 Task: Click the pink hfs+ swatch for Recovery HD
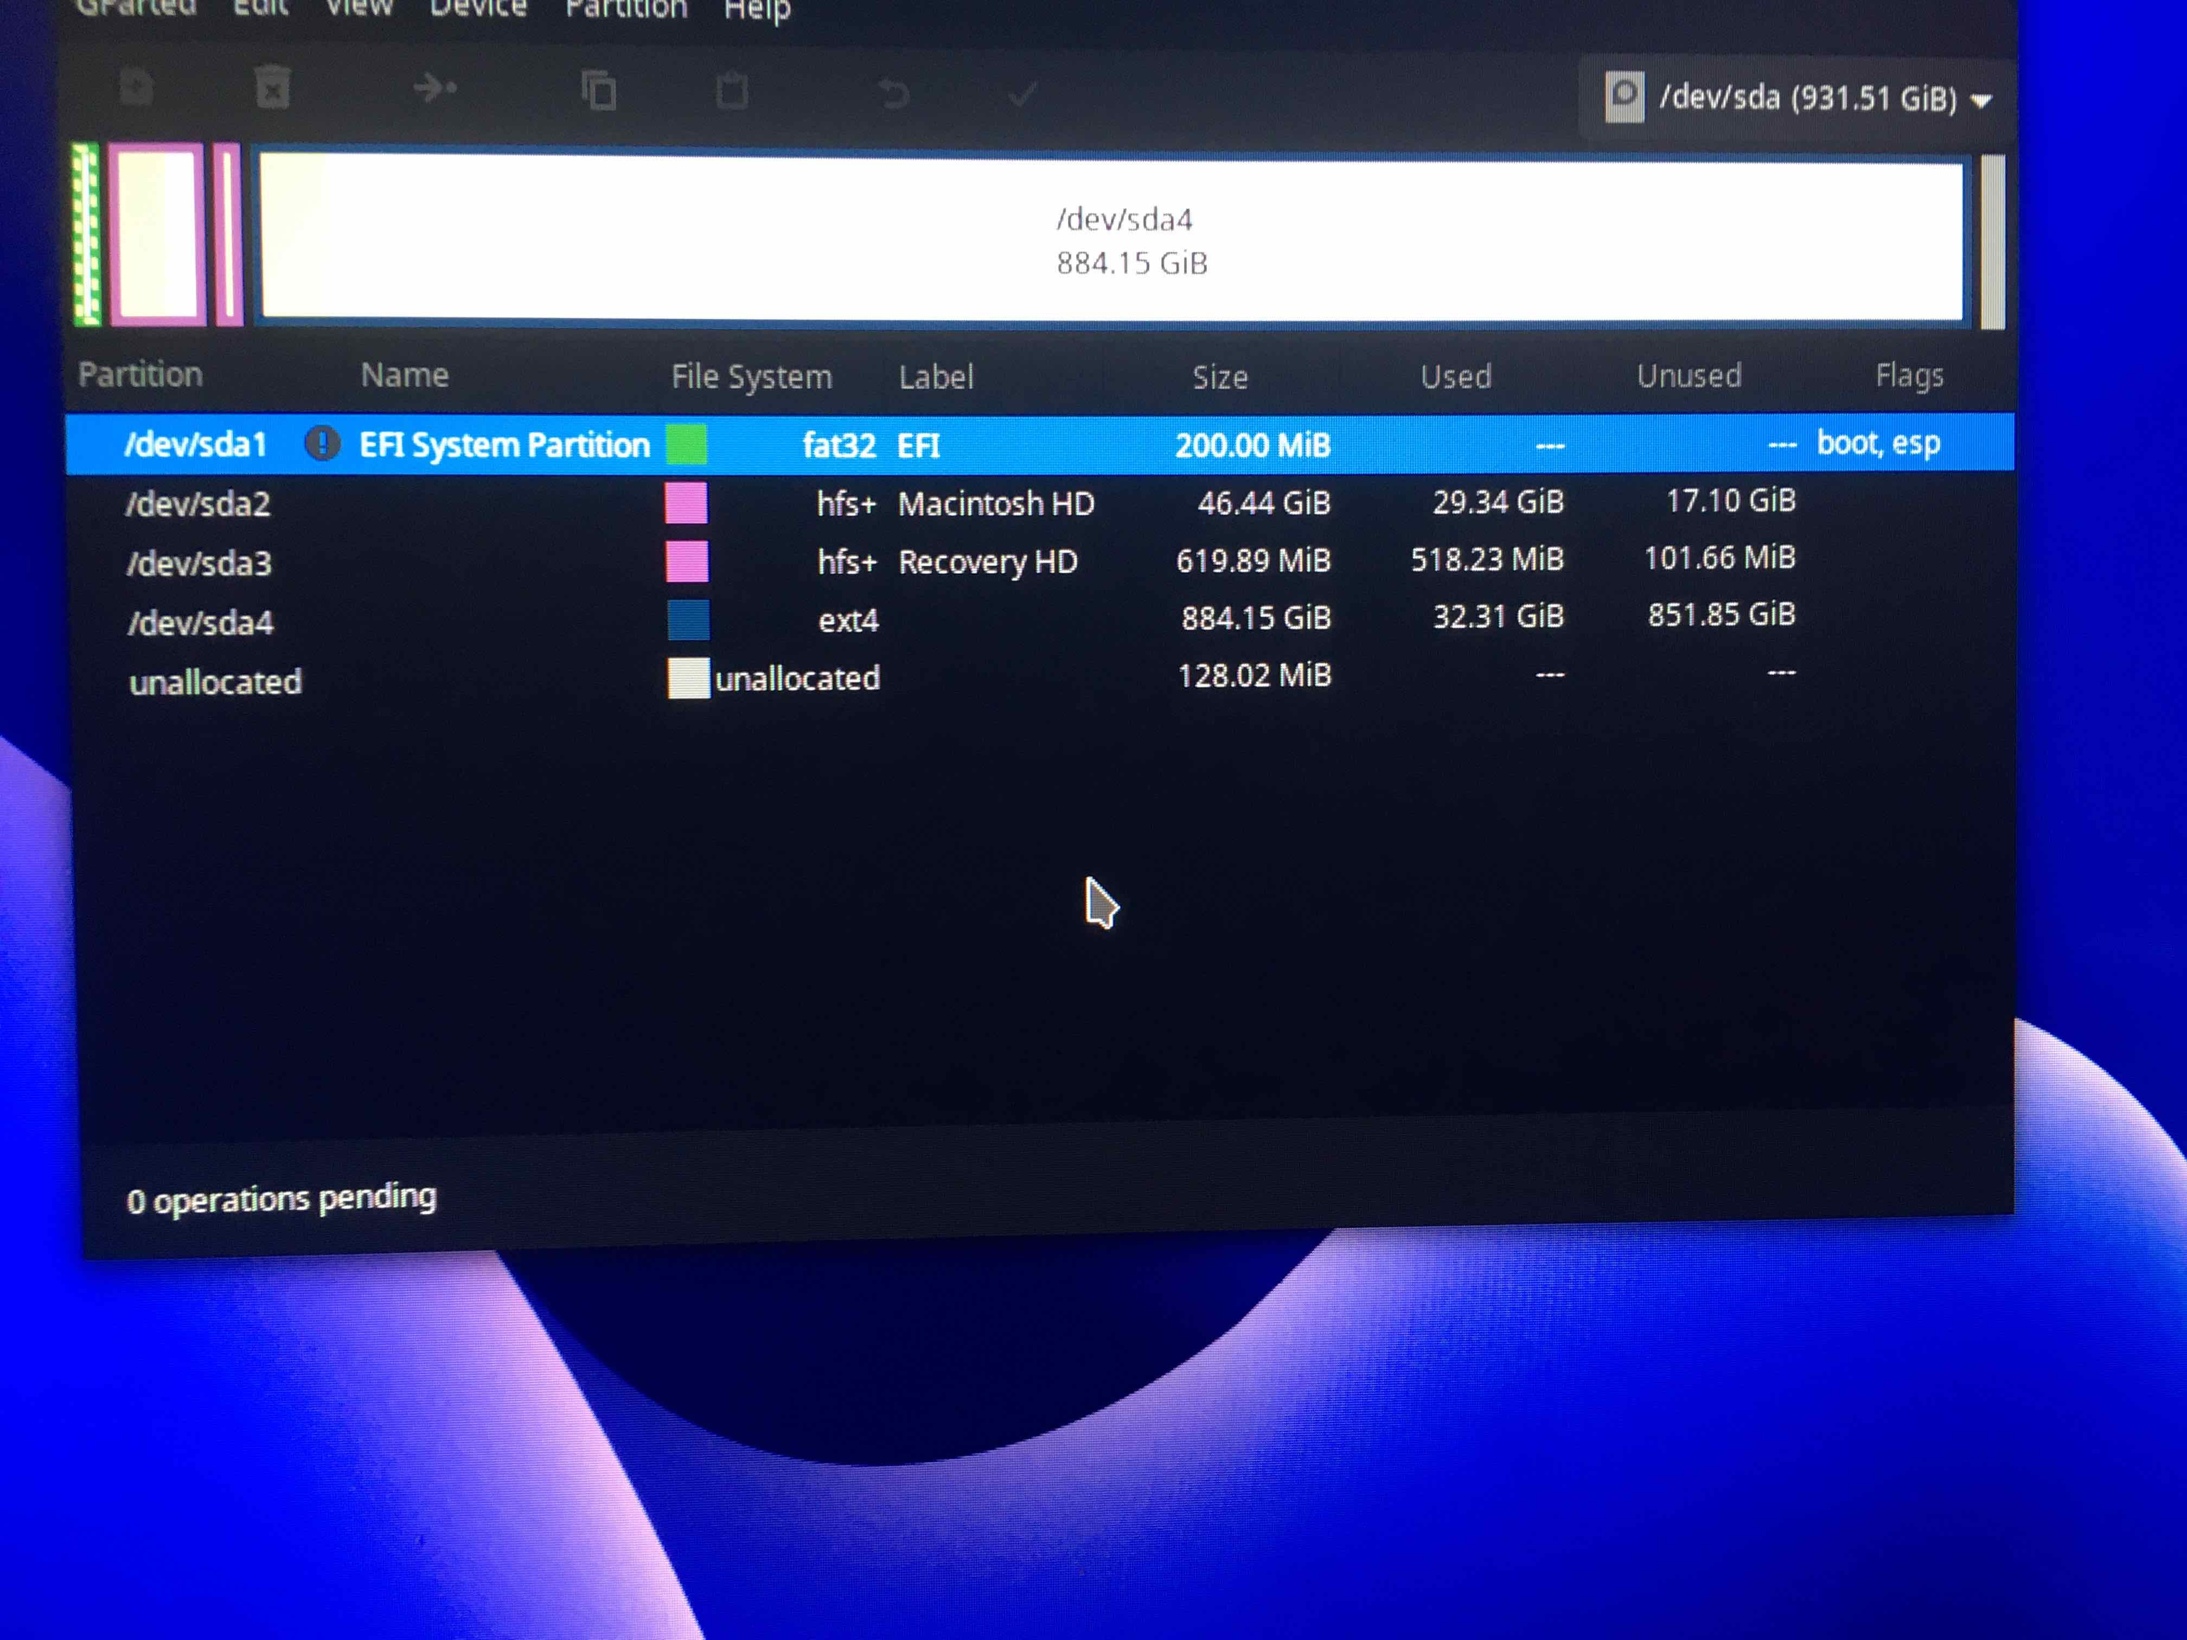pyautogui.click(x=687, y=561)
